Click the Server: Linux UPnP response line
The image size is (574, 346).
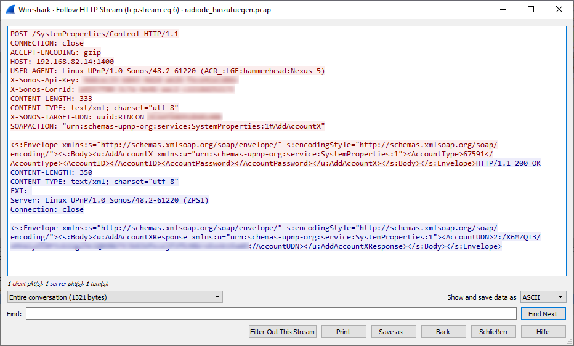[110, 200]
